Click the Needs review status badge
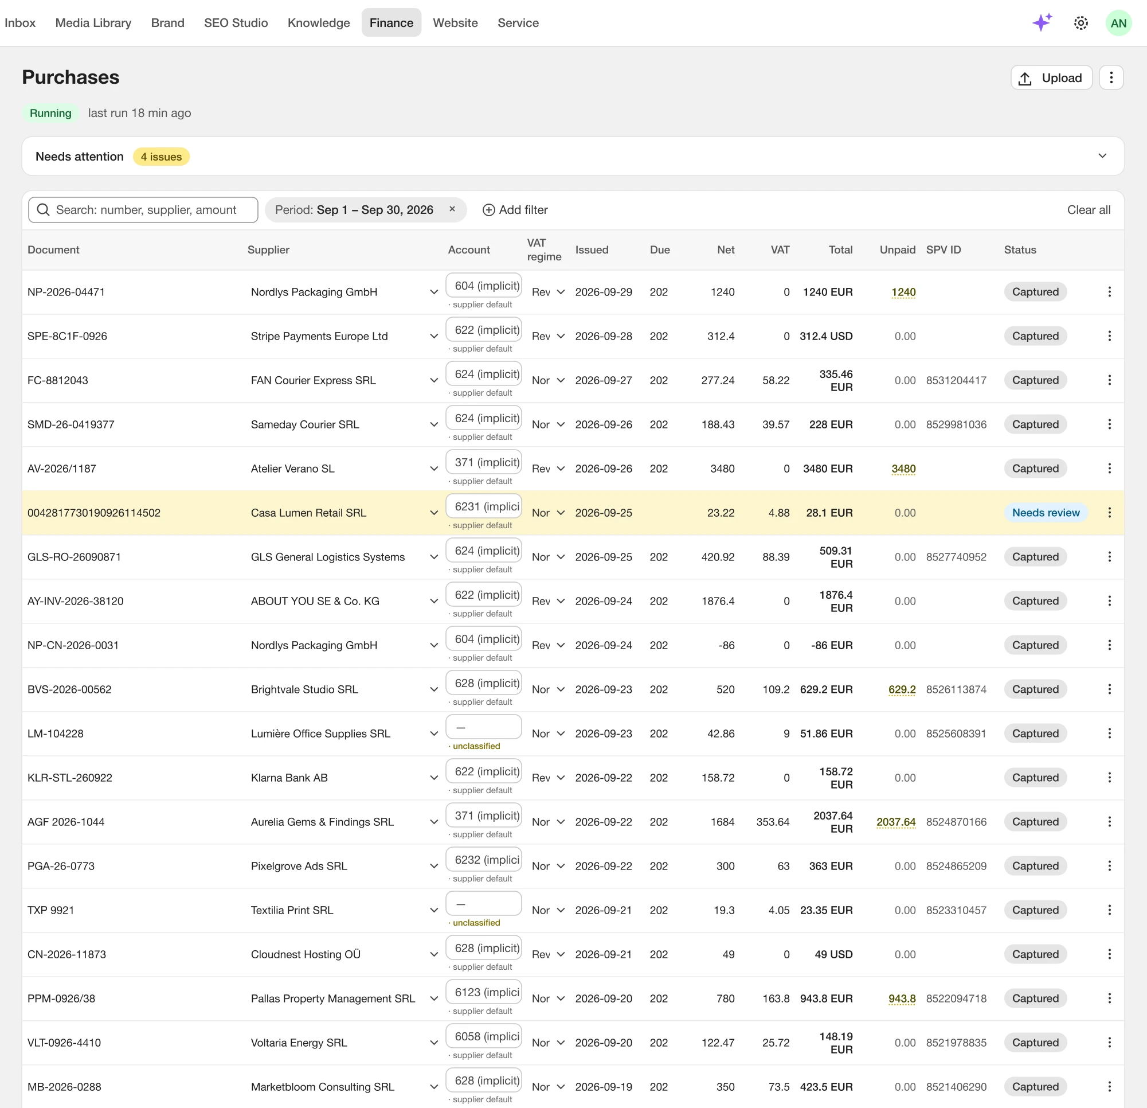 tap(1046, 512)
